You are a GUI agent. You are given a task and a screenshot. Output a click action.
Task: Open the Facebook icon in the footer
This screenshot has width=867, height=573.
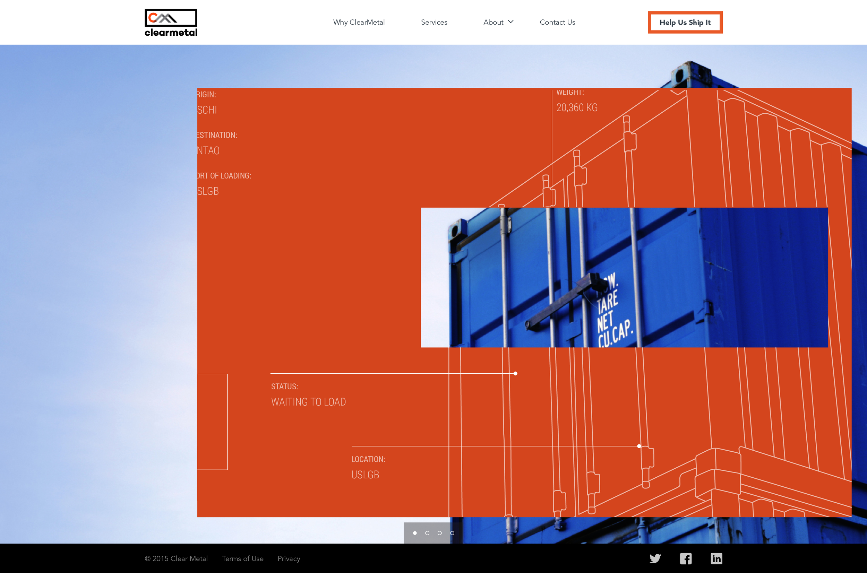point(686,558)
